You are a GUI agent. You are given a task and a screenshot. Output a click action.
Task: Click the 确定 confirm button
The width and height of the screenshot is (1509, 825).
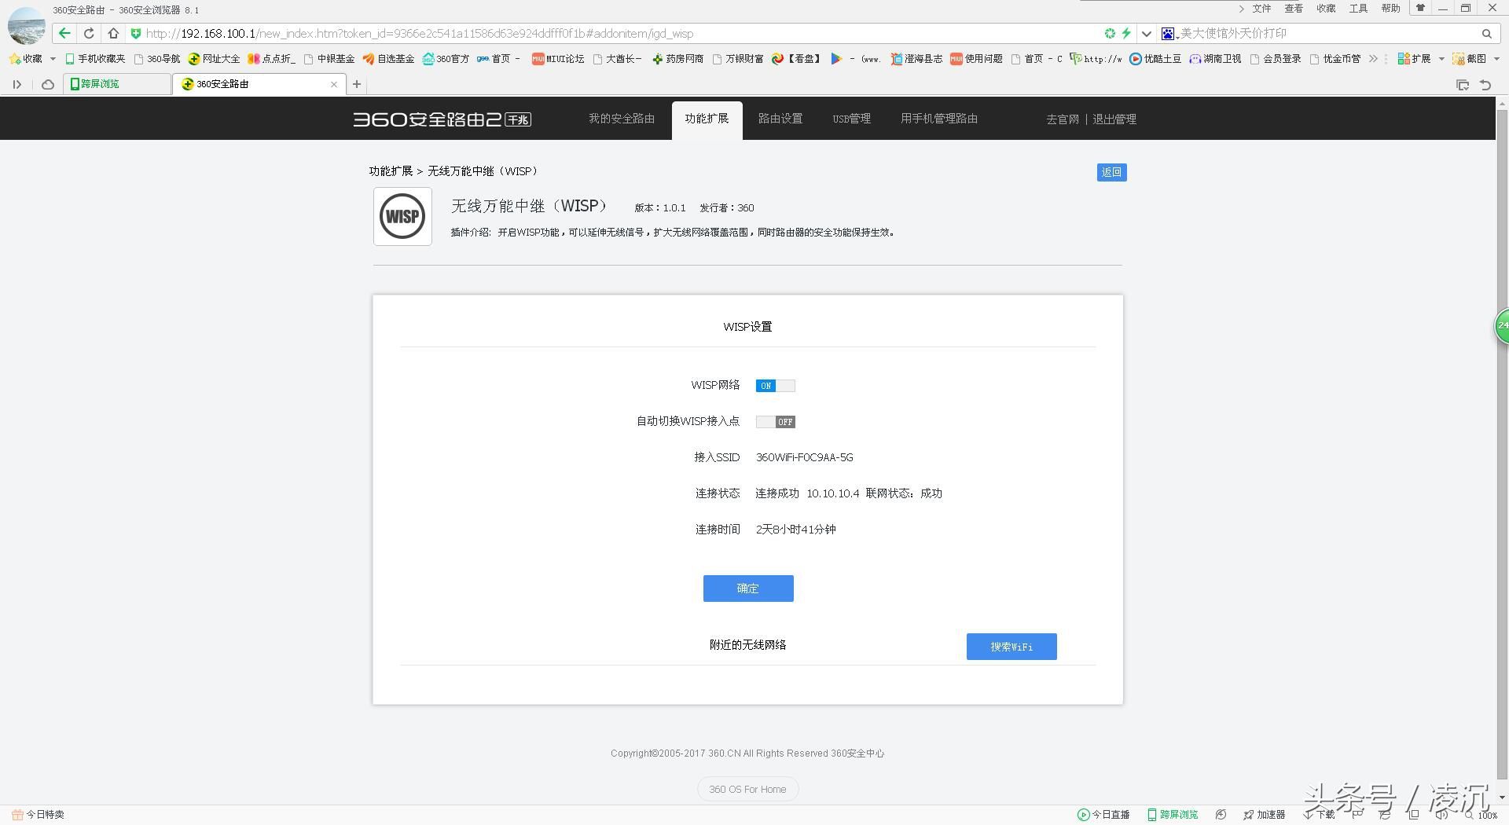click(x=748, y=588)
